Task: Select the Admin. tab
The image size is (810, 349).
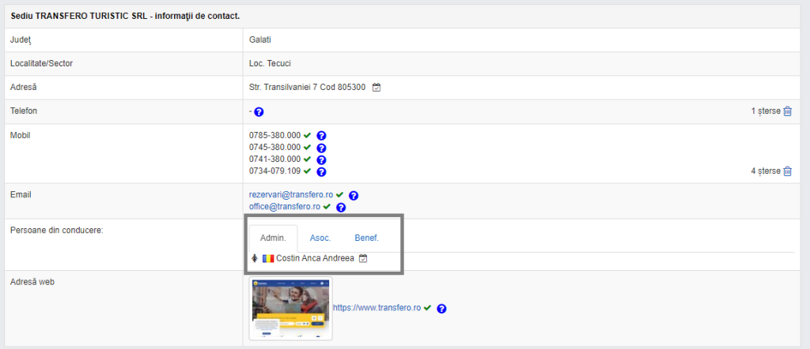Action: click(x=273, y=238)
